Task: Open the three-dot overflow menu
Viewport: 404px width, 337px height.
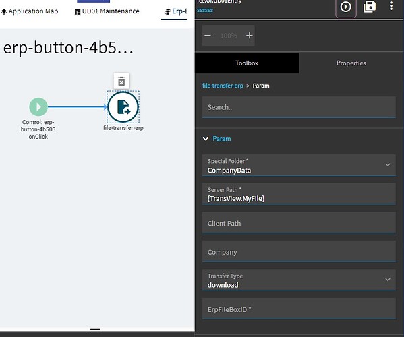Action: click(x=391, y=6)
